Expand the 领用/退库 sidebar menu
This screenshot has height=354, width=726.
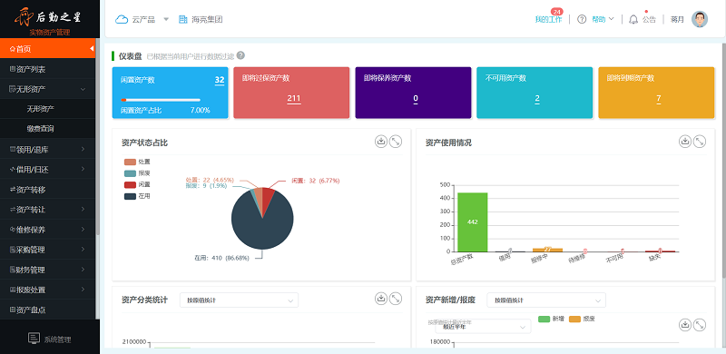48,149
